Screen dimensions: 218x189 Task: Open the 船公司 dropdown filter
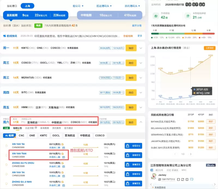click(x=78, y=6)
